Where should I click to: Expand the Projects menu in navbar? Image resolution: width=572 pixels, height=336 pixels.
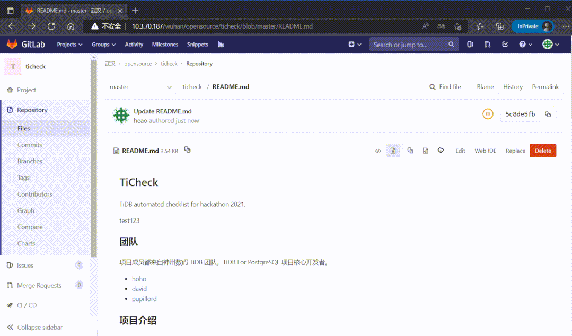coord(69,45)
